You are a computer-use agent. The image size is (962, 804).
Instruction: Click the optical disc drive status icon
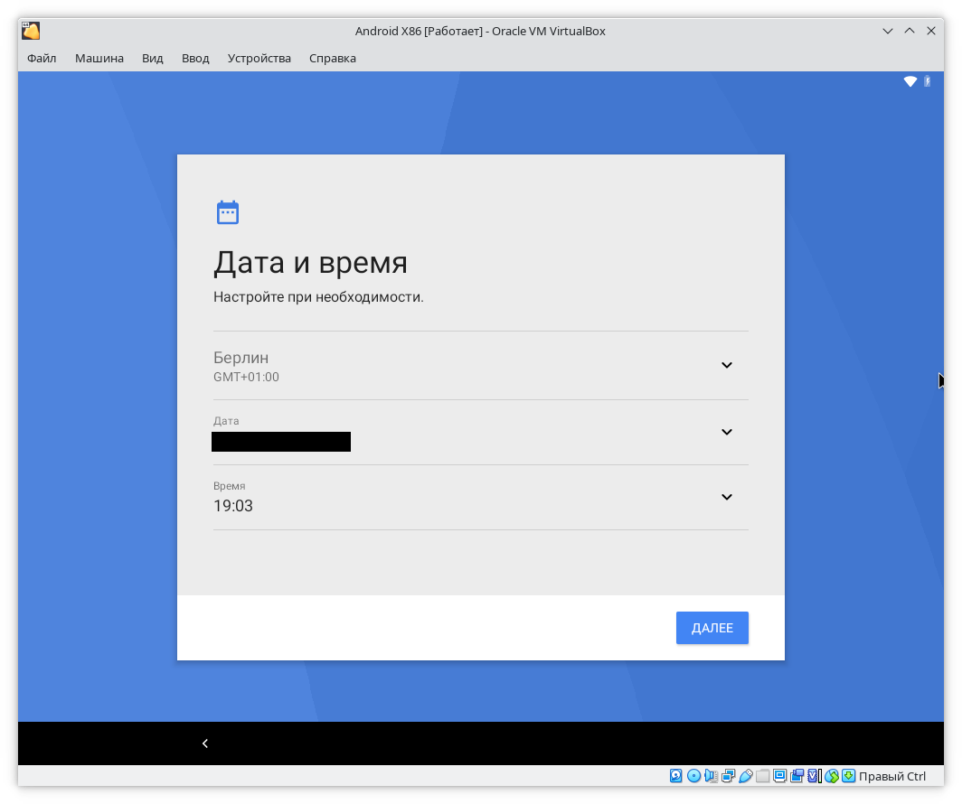click(x=693, y=776)
